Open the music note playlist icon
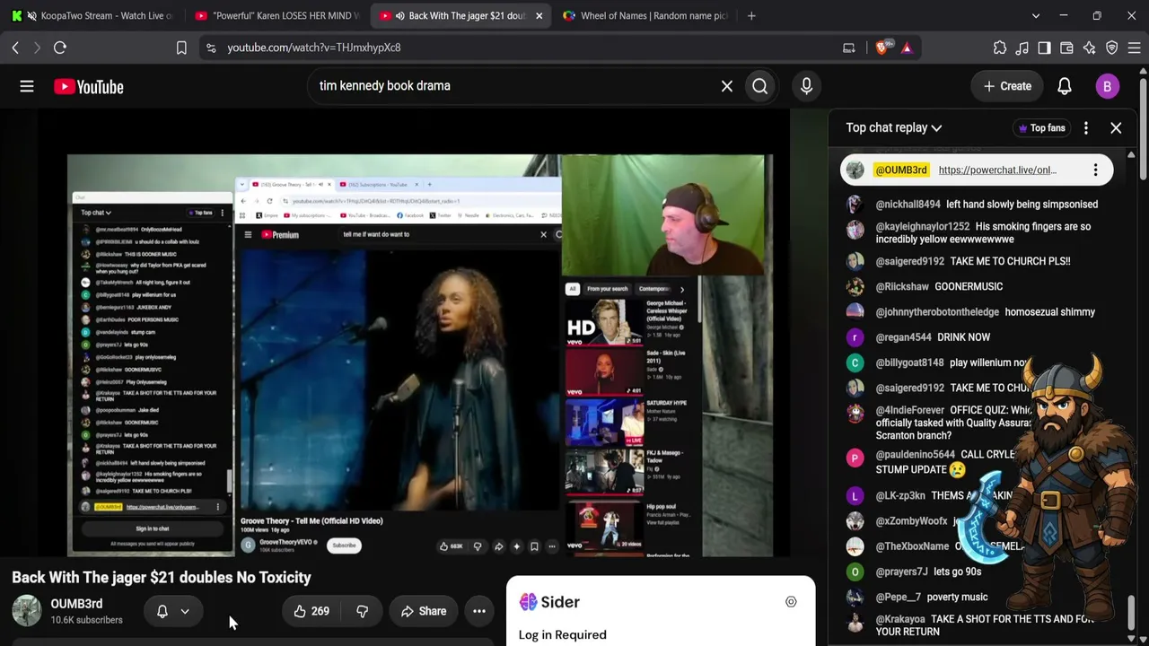The image size is (1149, 646). (1022, 48)
